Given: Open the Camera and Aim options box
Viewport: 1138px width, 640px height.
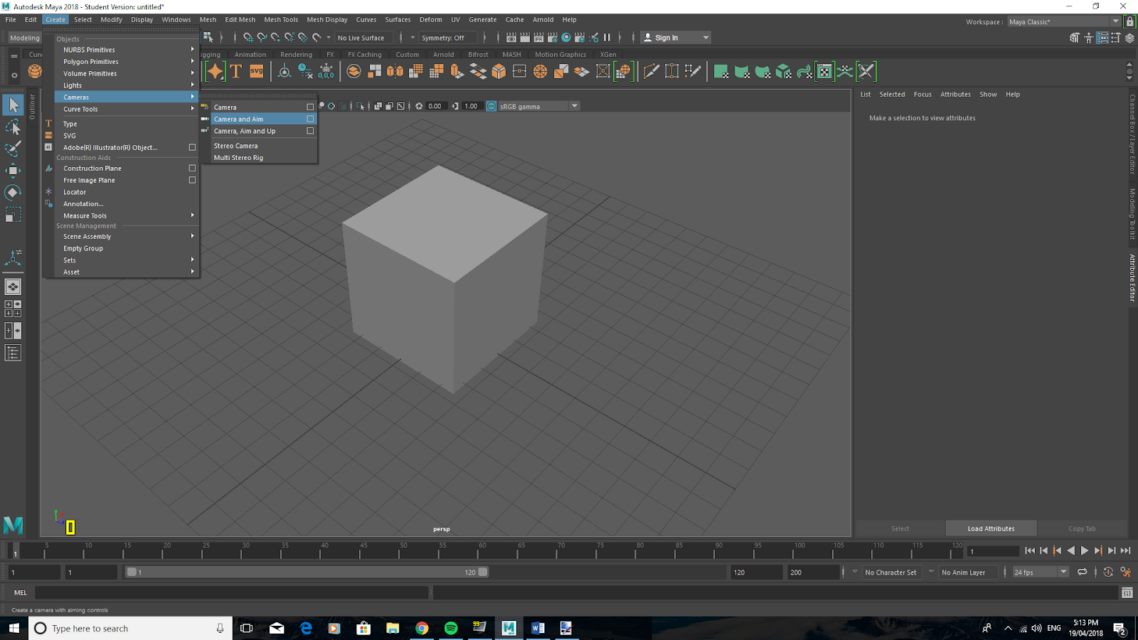Looking at the screenshot, I should coord(309,119).
